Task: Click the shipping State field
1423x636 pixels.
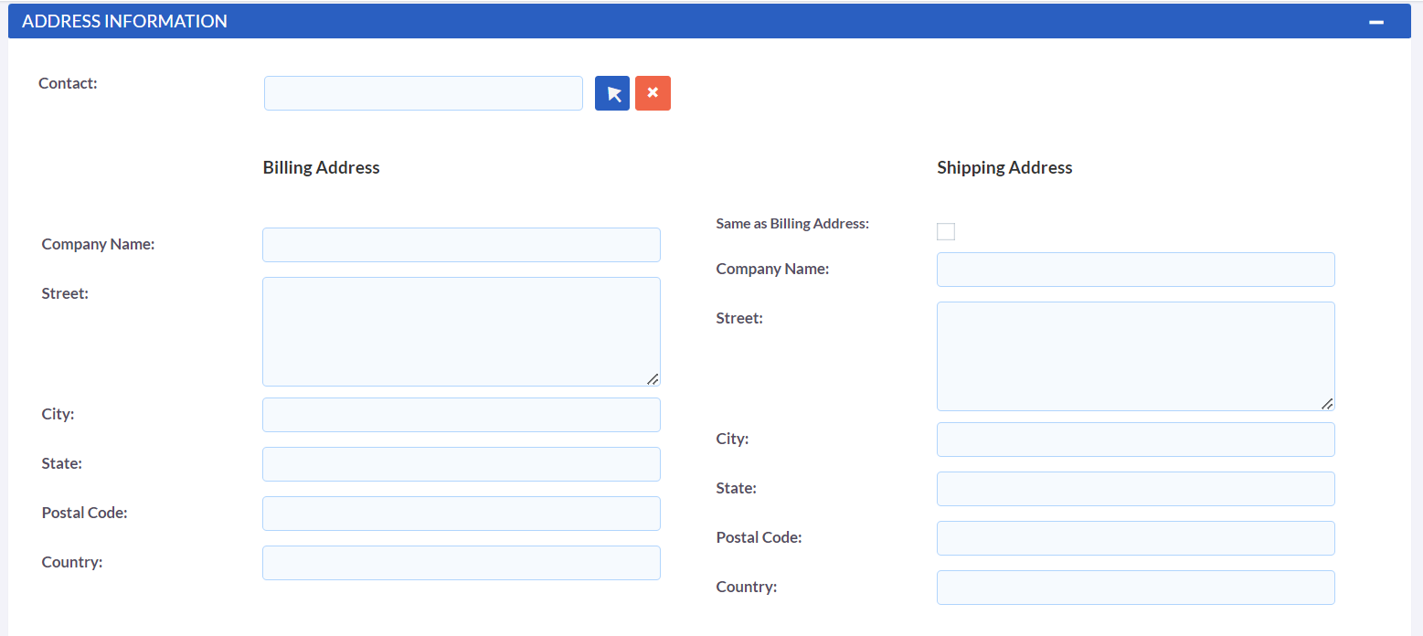Action: pyautogui.click(x=1135, y=489)
